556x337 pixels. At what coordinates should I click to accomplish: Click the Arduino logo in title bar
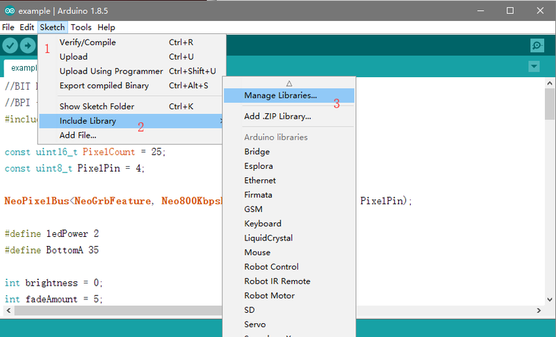pos(9,10)
